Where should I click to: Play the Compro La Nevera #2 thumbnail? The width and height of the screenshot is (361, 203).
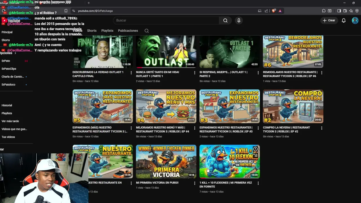point(293,106)
